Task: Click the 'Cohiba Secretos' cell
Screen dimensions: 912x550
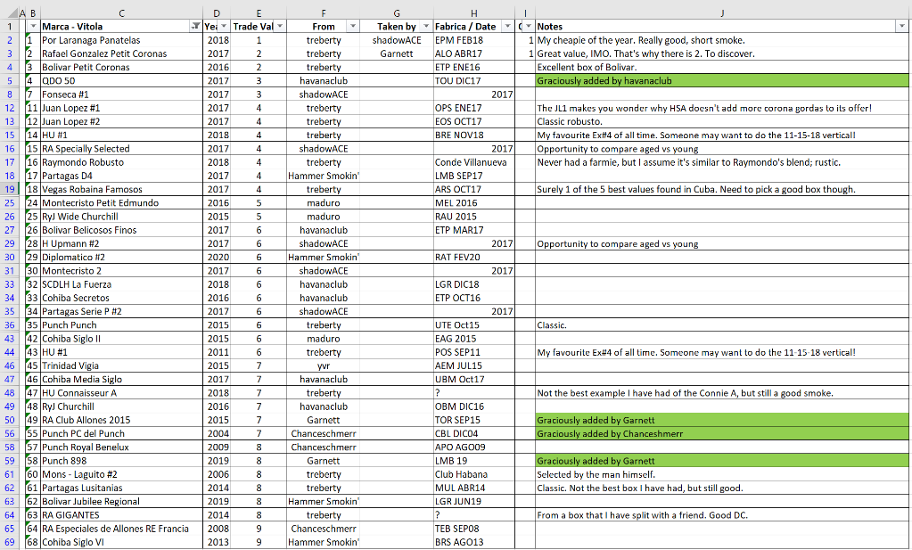Action: pyautogui.click(x=121, y=298)
